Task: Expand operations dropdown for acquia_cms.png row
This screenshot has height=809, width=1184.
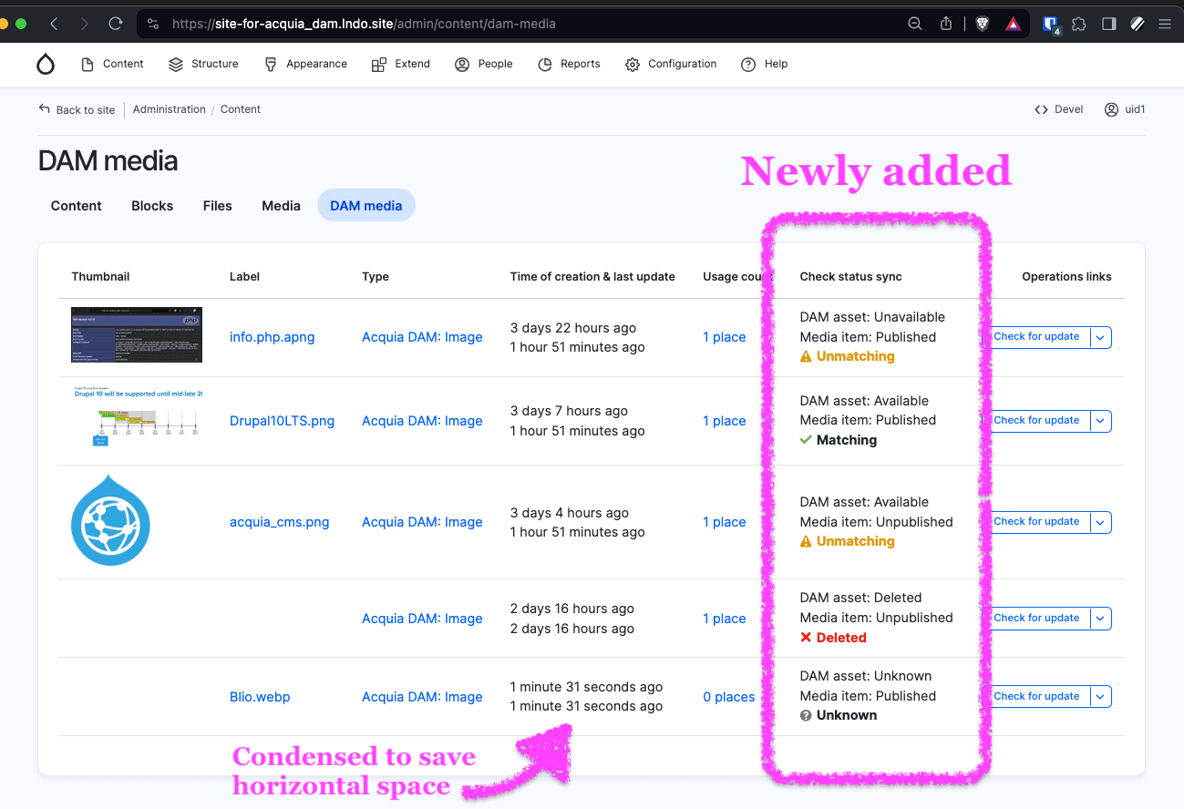Action: click(x=1101, y=522)
